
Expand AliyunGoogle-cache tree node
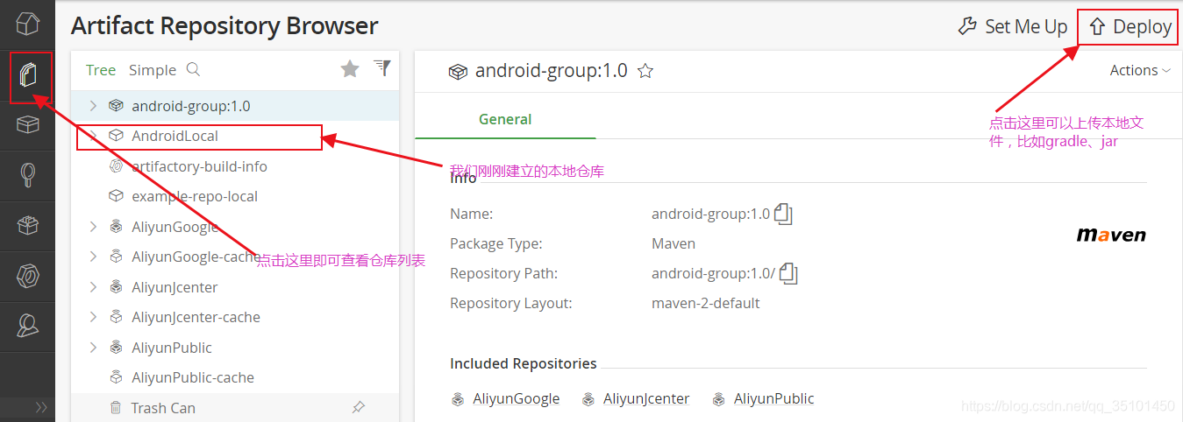coord(93,257)
